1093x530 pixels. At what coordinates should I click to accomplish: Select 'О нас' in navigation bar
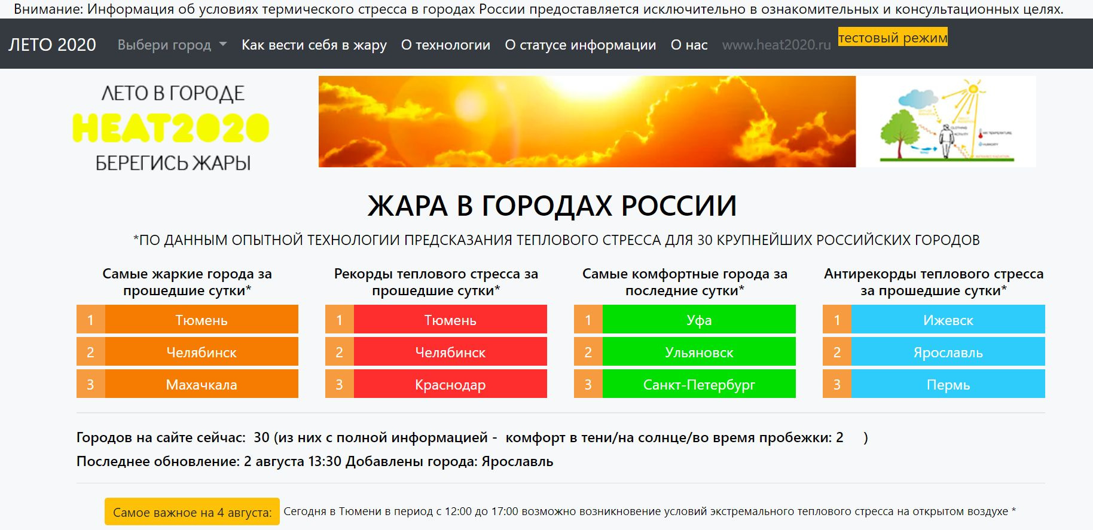click(689, 45)
